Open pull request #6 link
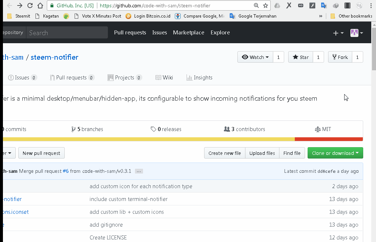376x242 pixels. 65,171
